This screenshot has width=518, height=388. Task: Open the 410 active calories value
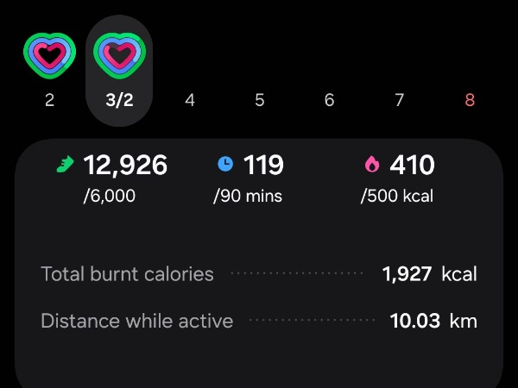point(412,164)
